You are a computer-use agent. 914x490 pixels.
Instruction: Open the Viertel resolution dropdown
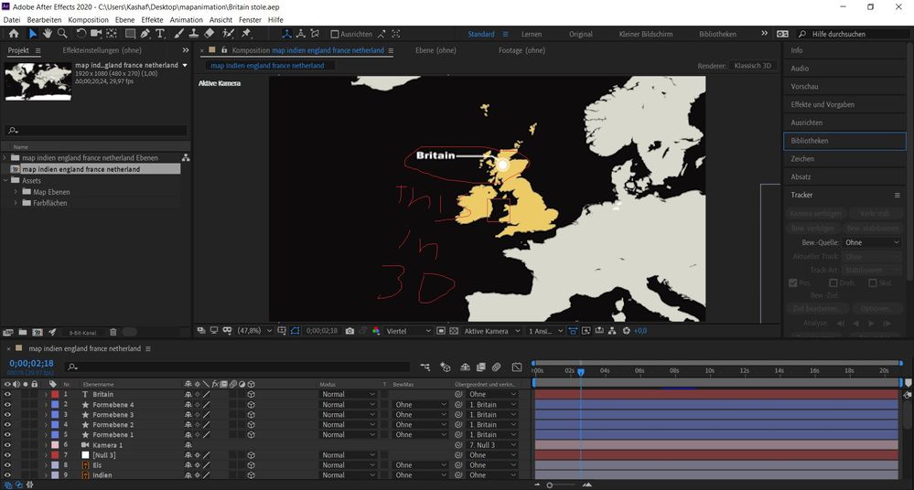coord(407,331)
